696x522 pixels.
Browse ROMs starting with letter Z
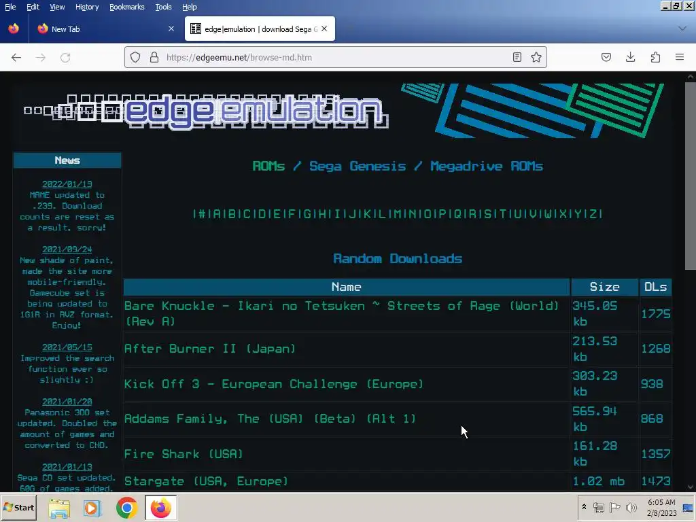pyautogui.click(x=593, y=214)
